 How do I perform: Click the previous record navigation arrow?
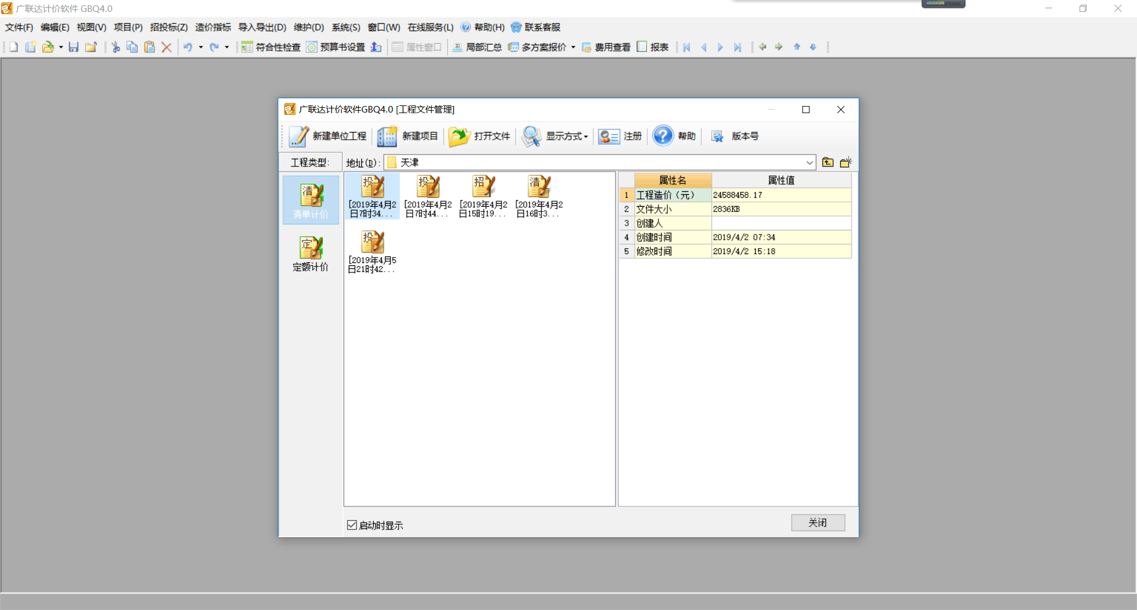coord(704,47)
